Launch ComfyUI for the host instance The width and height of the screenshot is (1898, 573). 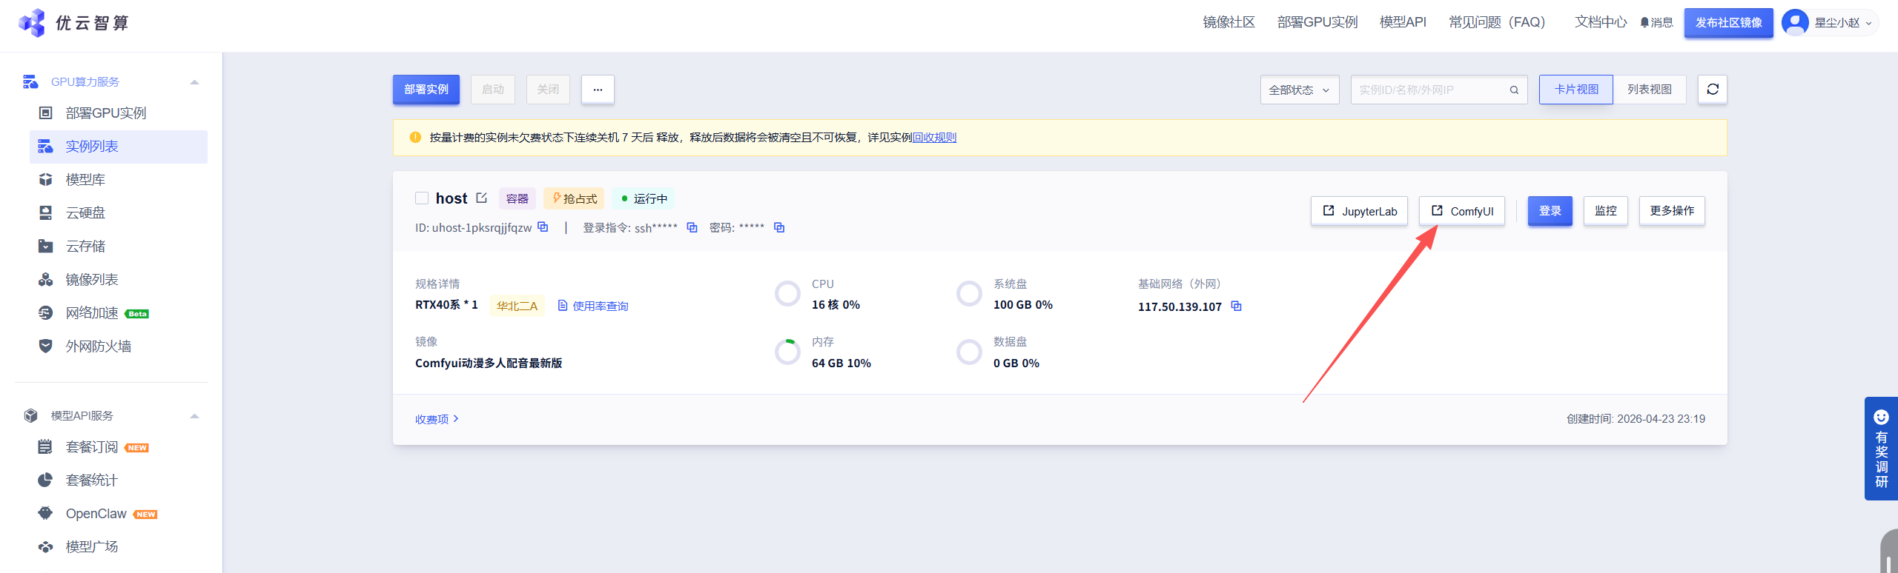(x=1461, y=211)
